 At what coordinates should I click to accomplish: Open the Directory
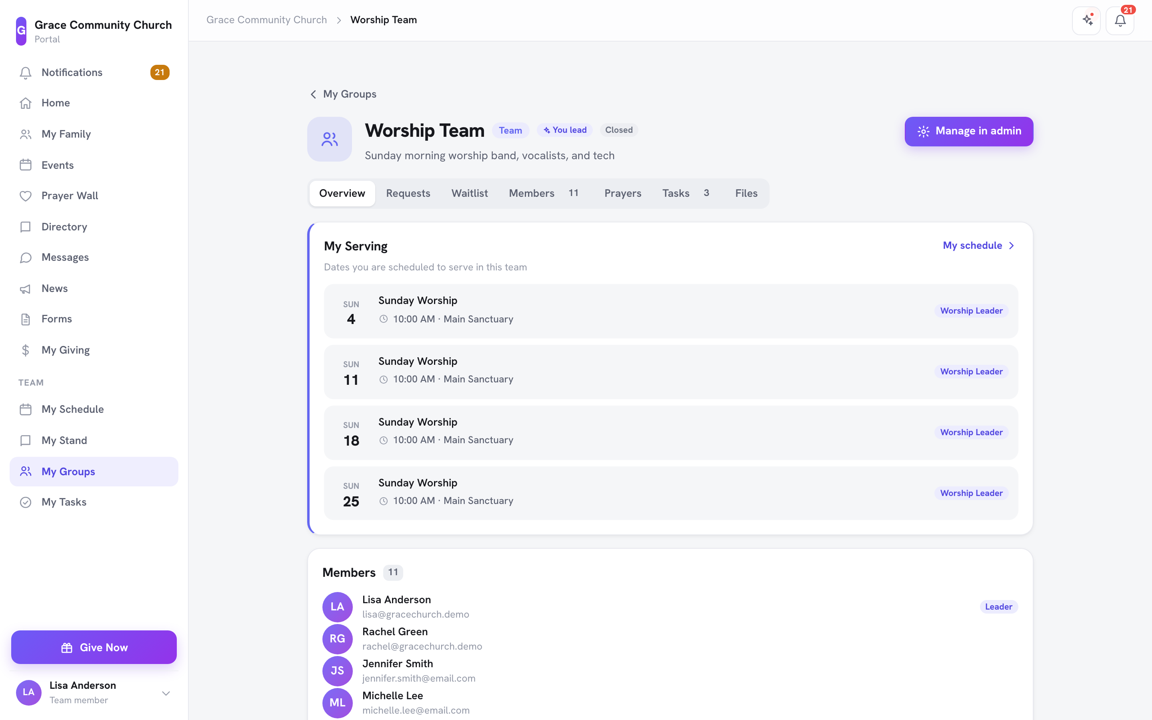pos(94,227)
